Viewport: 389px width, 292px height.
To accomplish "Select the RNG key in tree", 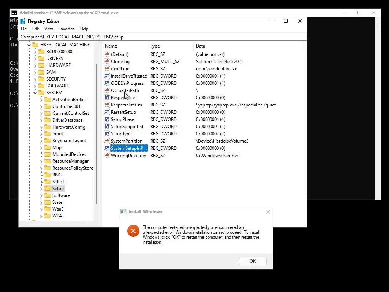I will 57,175.
